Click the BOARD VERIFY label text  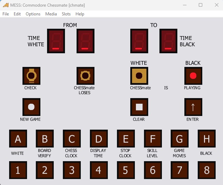44,153
